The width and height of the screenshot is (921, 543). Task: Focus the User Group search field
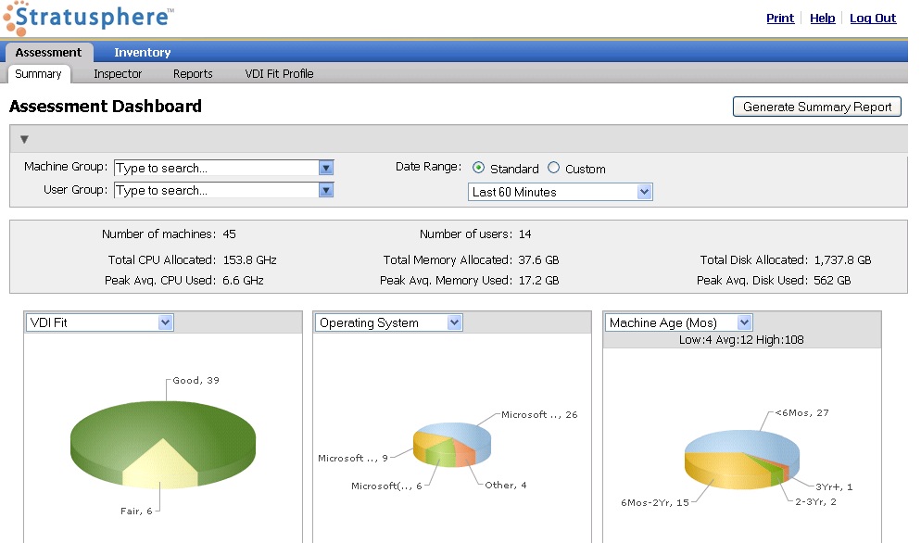[217, 190]
